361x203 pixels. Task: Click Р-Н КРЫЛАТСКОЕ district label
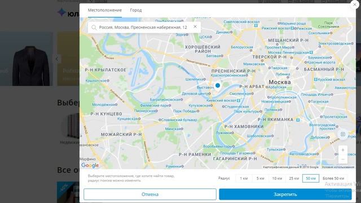tap(105, 70)
